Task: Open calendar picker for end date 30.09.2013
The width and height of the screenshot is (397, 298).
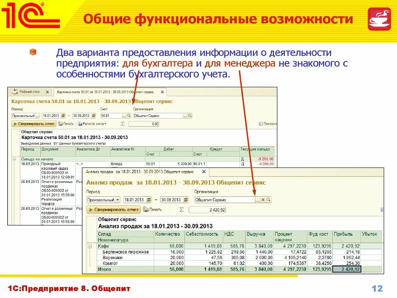Action: 94,115
